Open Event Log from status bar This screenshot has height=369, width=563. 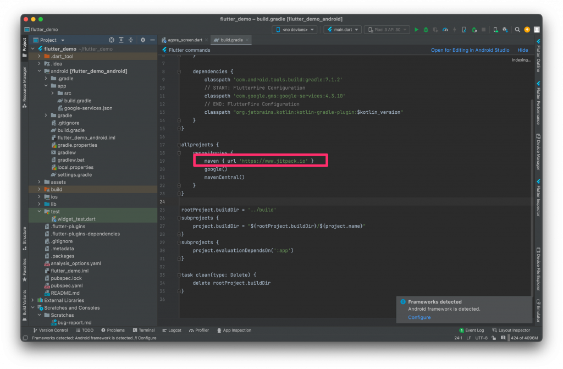coord(471,330)
